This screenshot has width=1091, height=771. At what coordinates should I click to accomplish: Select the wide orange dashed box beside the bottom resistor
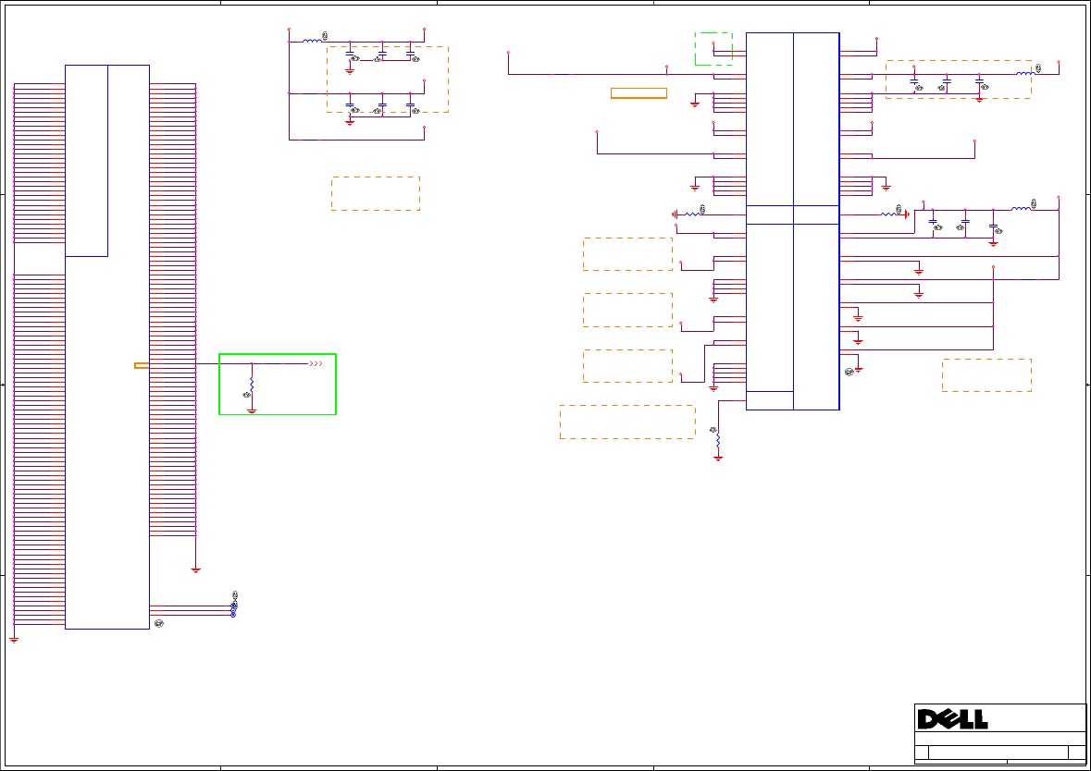click(x=627, y=422)
